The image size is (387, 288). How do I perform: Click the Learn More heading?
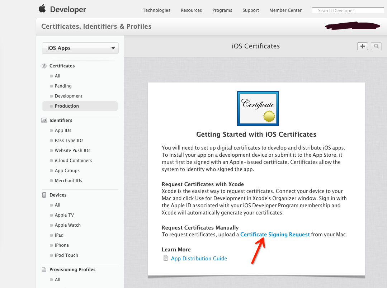(176, 250)
